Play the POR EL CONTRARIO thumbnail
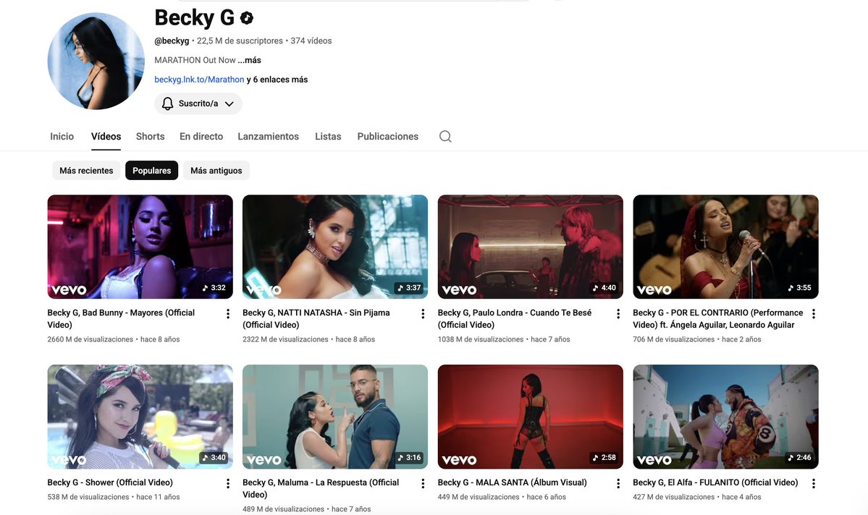Viewport: 868px width, 515px height. point(725,247)
